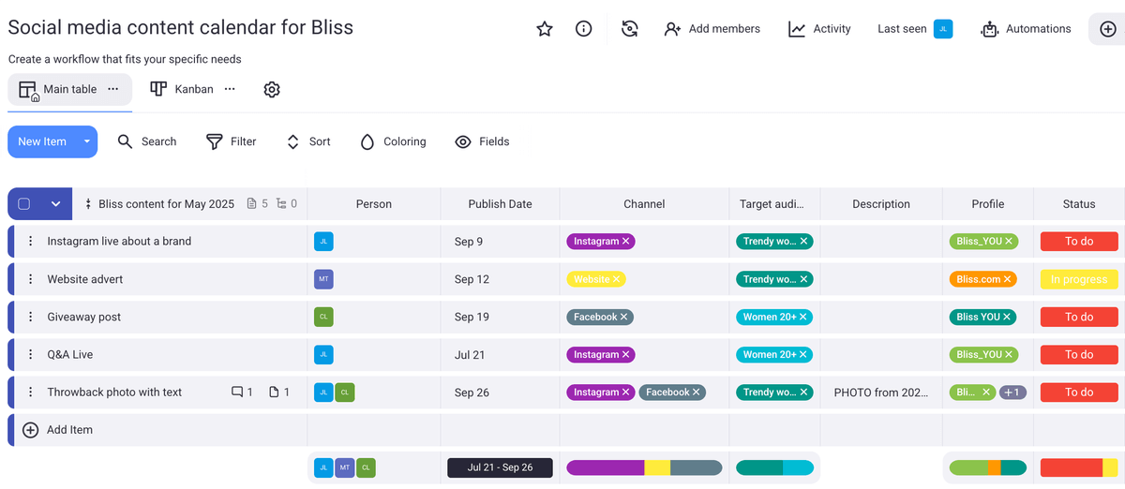Open the Coloring options

pos(393,141)
